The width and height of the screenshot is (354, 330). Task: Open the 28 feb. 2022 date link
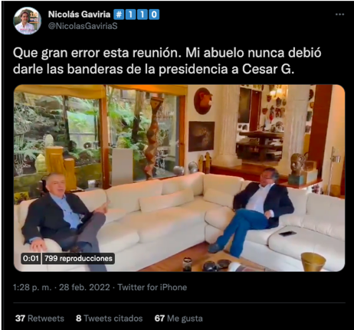pyautogui.click(x=84, y=287)
